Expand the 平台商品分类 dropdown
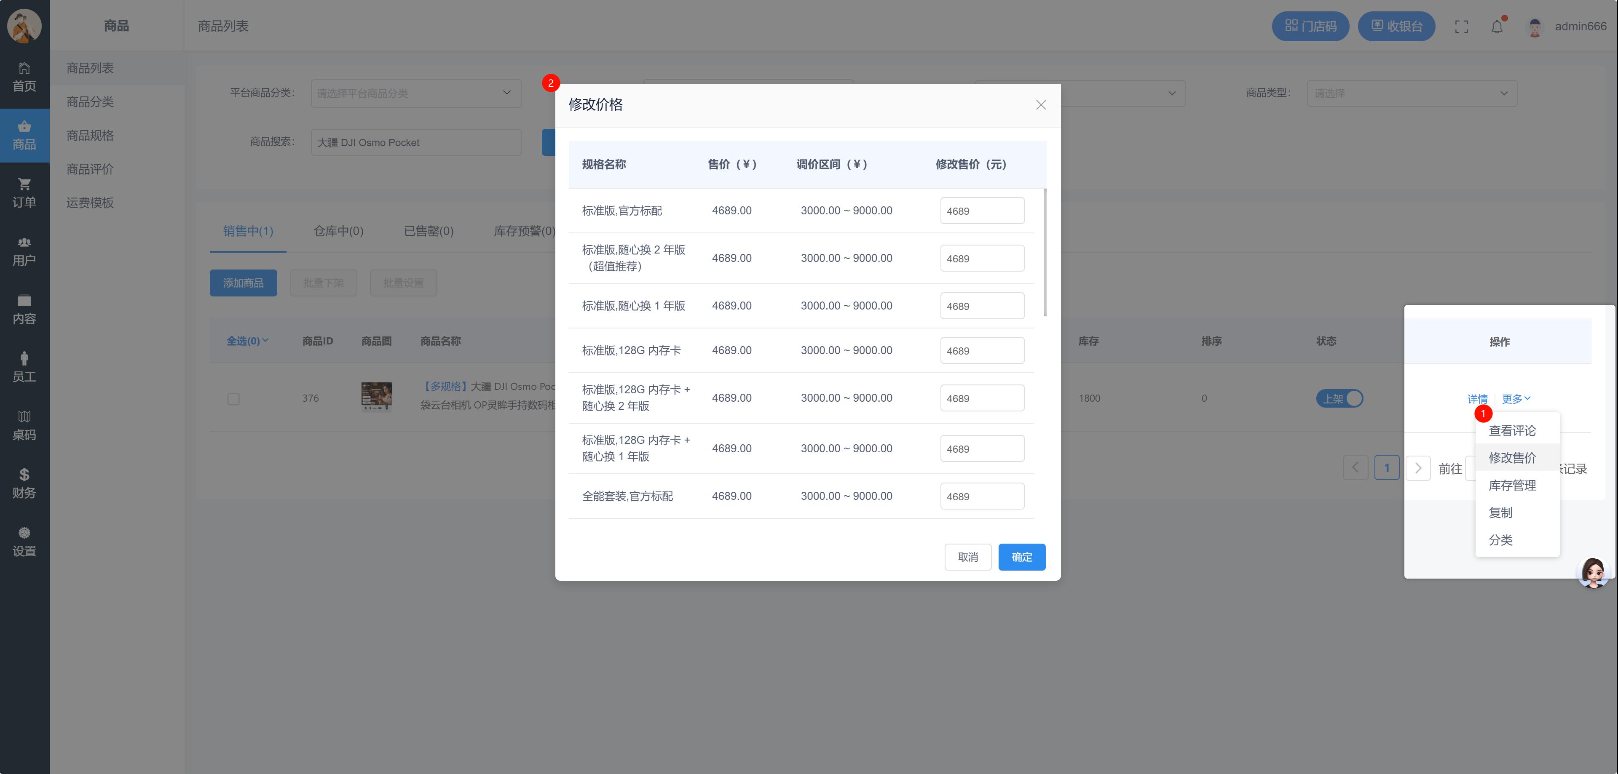Viewport: 1618px width, 774px height. click(416, 93)
